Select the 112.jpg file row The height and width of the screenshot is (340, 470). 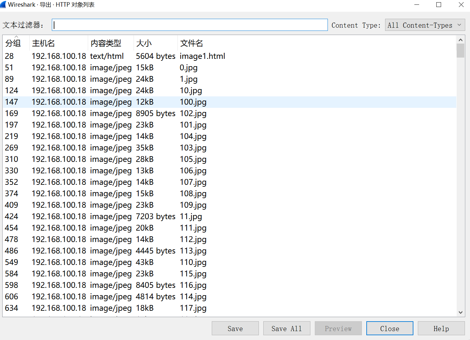pyautogui.click(x=230, y=239)
